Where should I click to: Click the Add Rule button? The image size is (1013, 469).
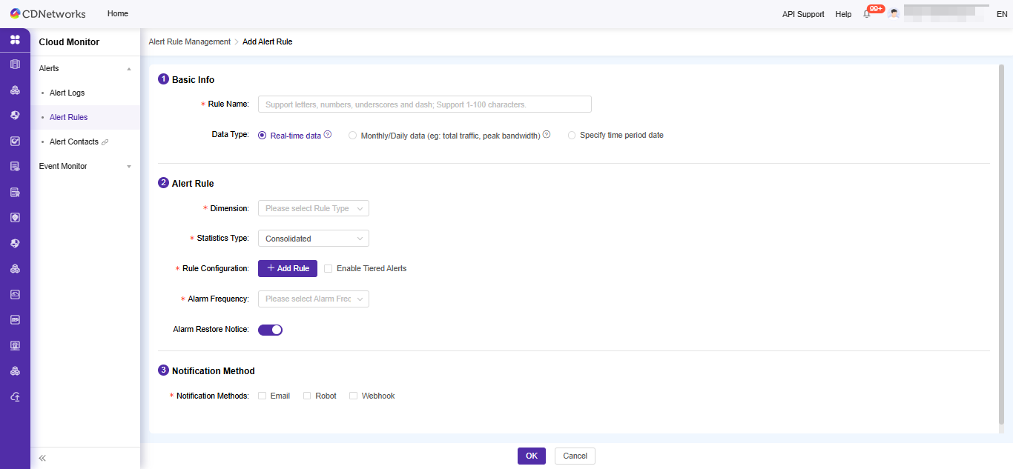pyautogui.click(x=288, y=268)
